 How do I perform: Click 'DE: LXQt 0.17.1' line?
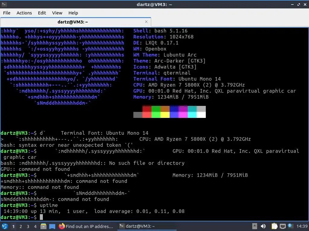pyautogui.click(x=156, y=43)
